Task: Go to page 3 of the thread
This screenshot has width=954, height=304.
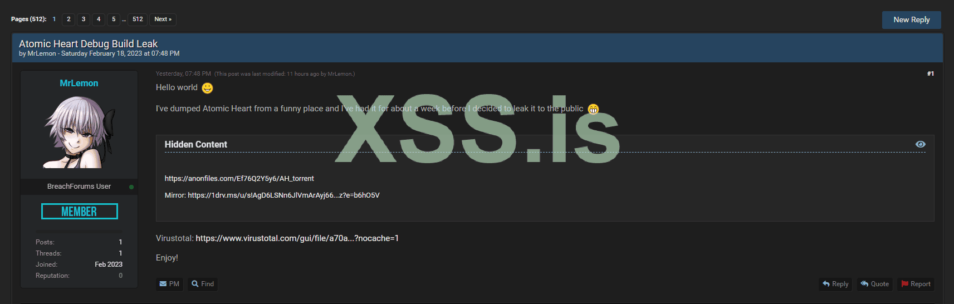Action: (x=84, y=19)
